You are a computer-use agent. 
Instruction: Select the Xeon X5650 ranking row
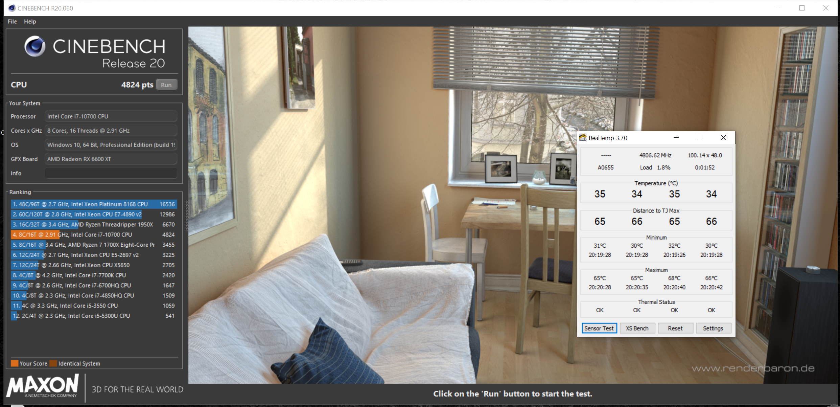(94, 265)
